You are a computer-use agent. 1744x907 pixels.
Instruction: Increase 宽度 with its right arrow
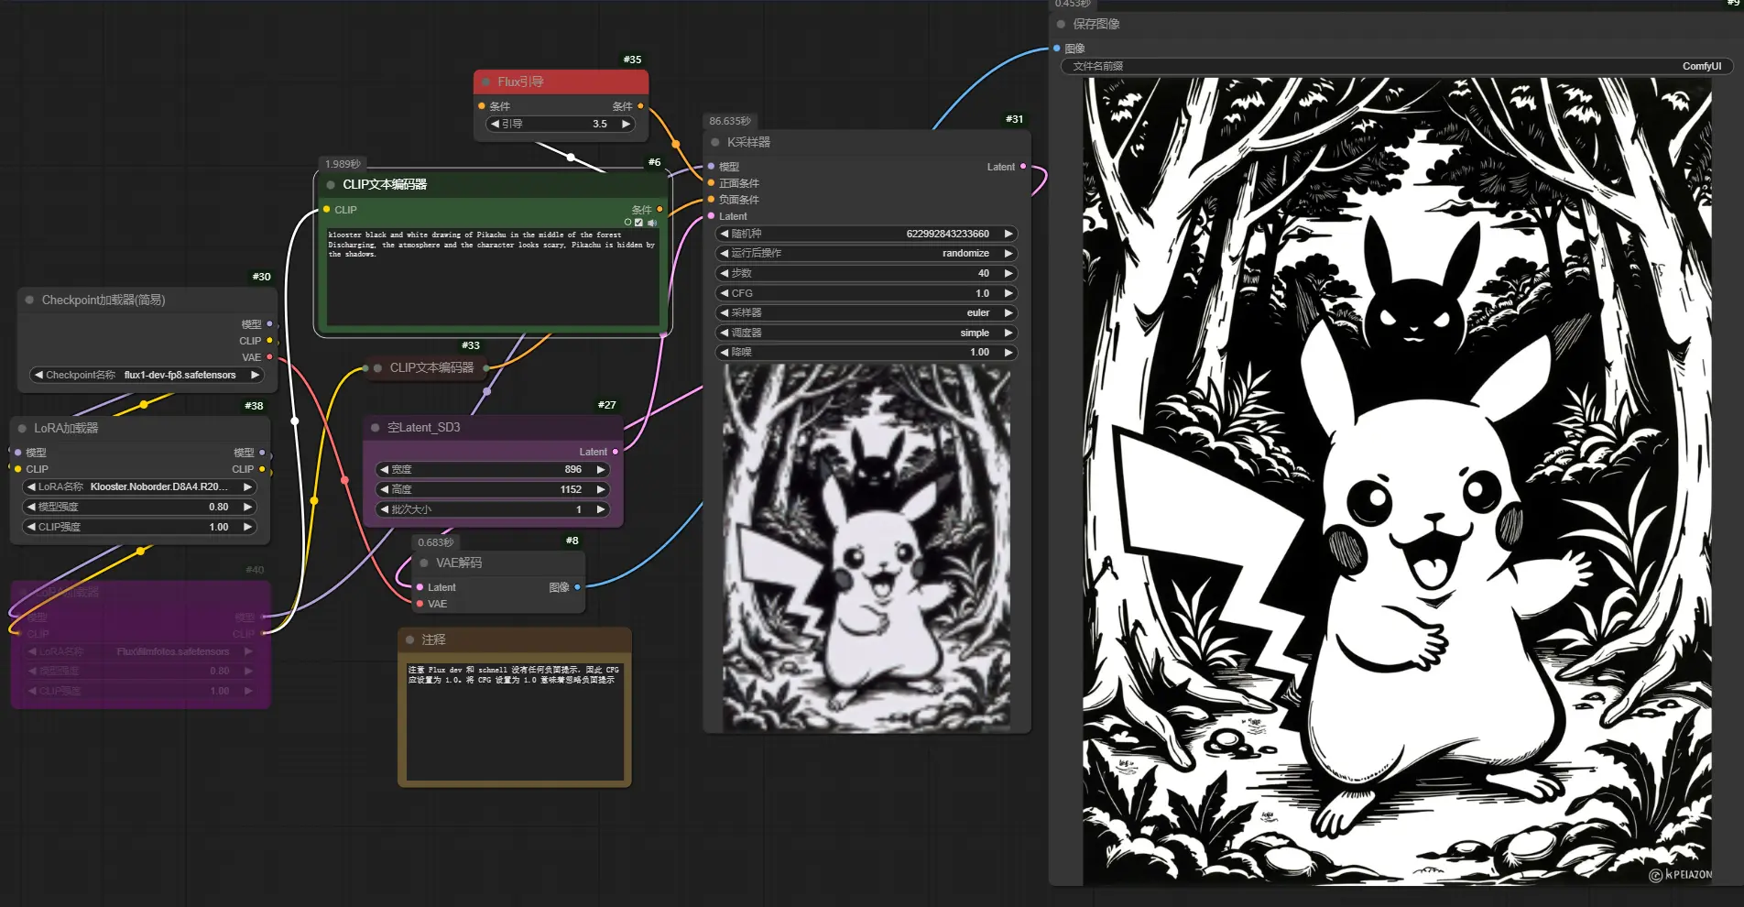click(601, 469)
